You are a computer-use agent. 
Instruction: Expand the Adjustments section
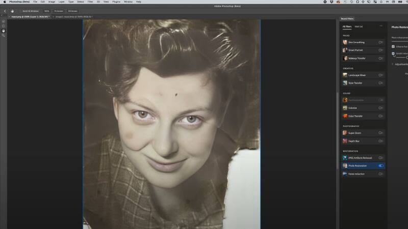pos(393,64)
